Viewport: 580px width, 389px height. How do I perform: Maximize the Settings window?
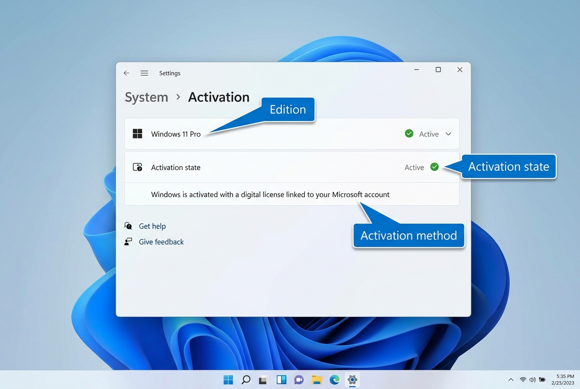[438, 70]
